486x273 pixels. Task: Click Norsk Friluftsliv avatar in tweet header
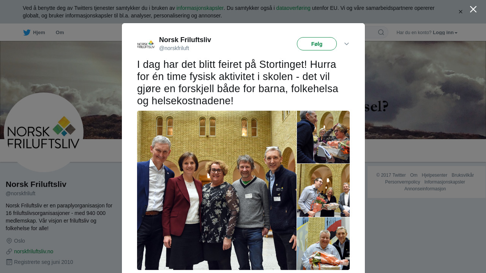(146, 44)
